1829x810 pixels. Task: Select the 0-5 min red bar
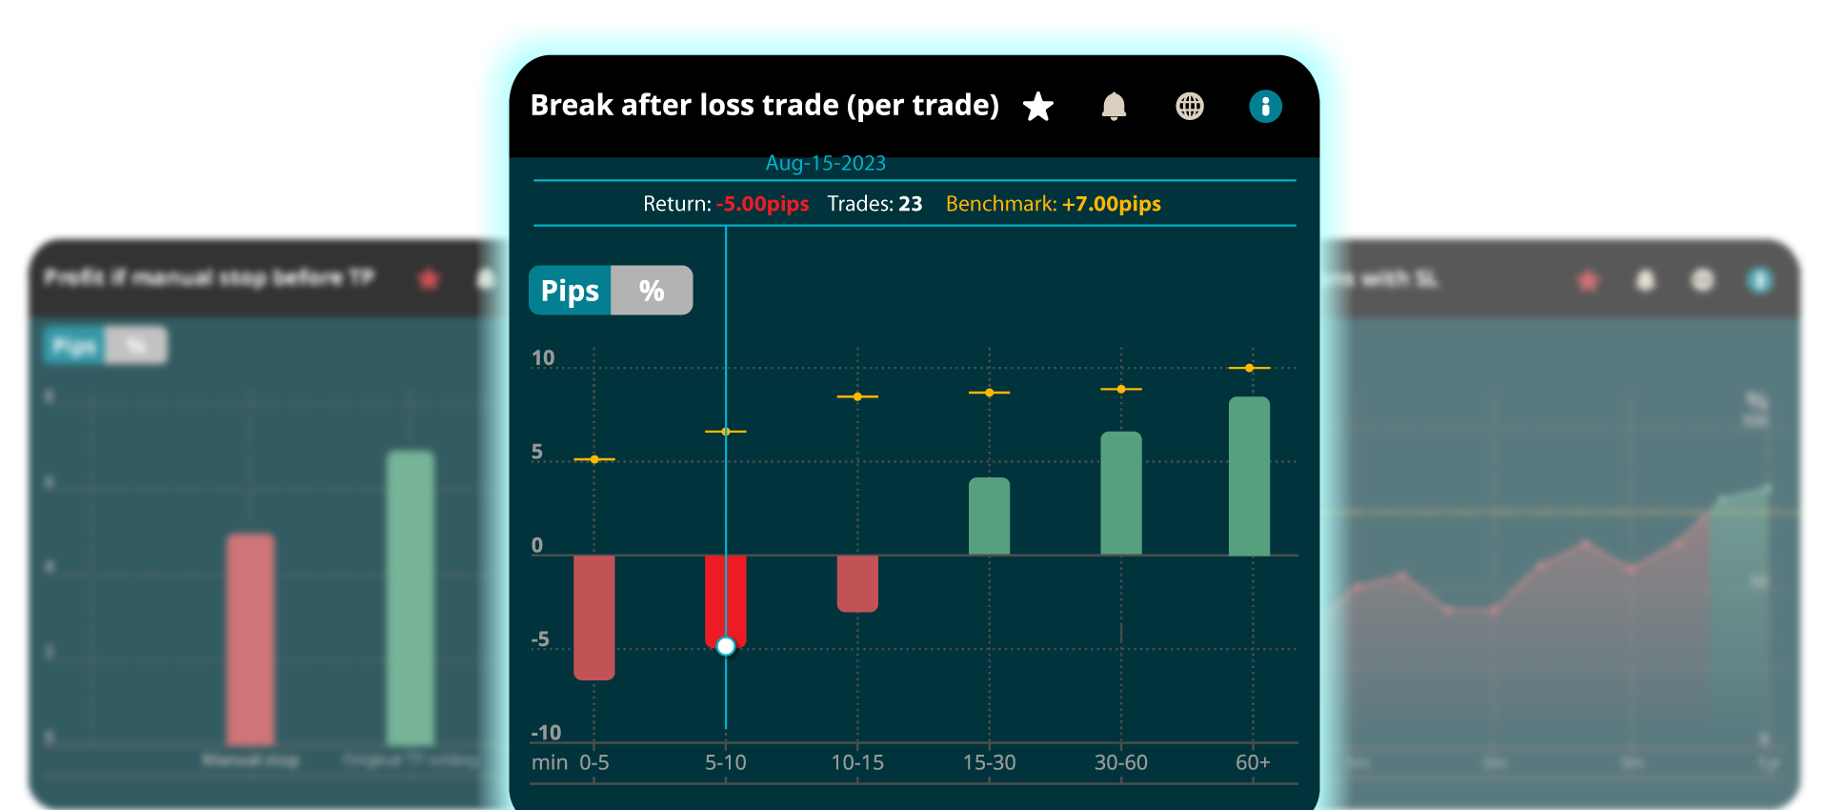593,617
